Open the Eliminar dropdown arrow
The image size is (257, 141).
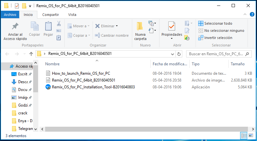[x=117, y=26]
